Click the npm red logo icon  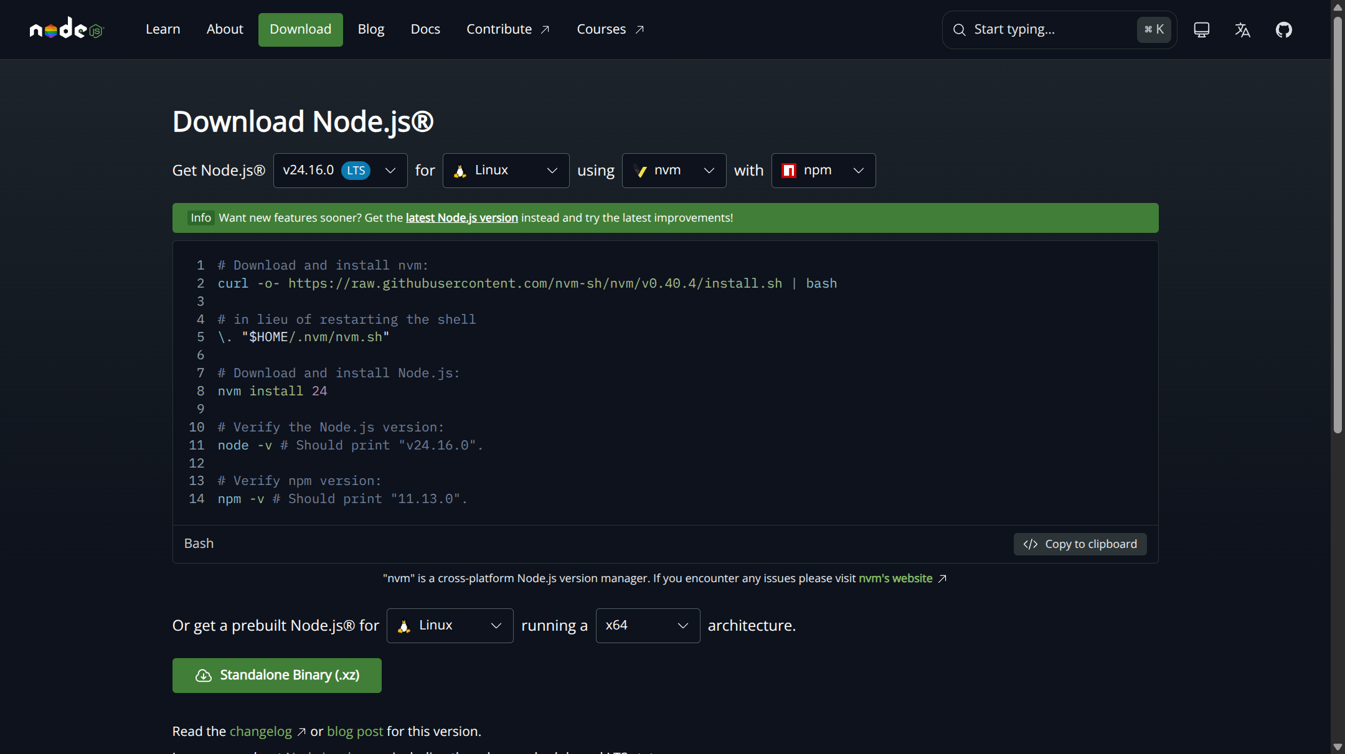789,171
